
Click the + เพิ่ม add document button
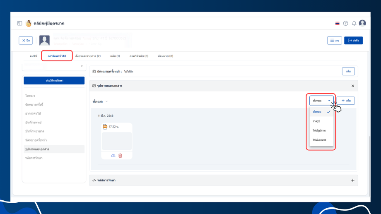pyautogui.click(x=346, y=101)
